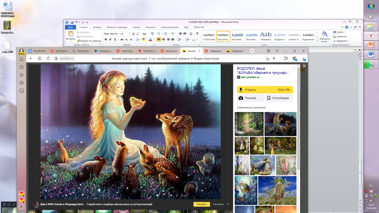Toggle show paragraph marks (¶) in Word
Viewport: 379px width, 213px height.
coord(197,34)
